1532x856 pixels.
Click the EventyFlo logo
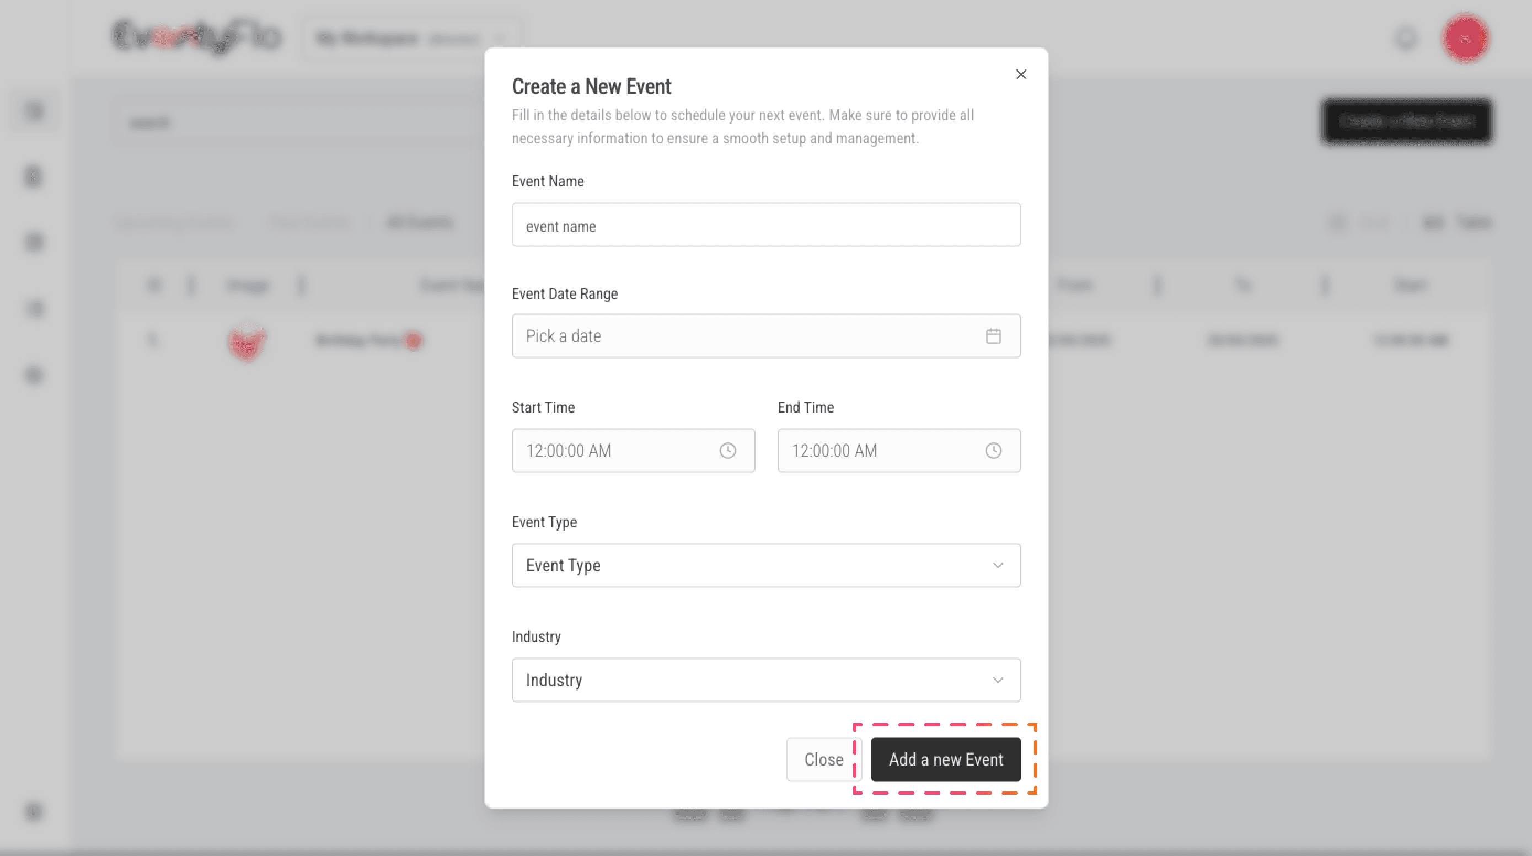point(196,37)
